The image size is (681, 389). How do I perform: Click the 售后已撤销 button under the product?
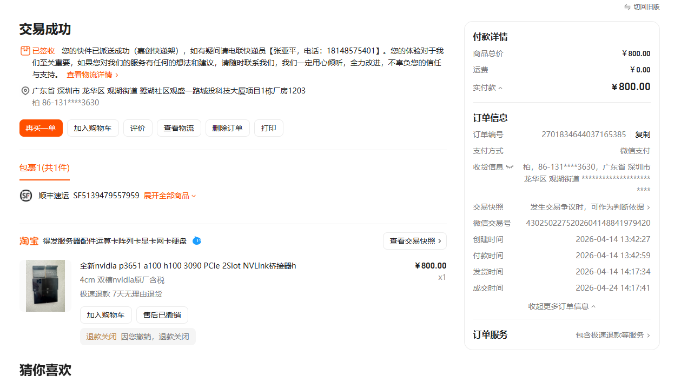[x=162, y=315]
